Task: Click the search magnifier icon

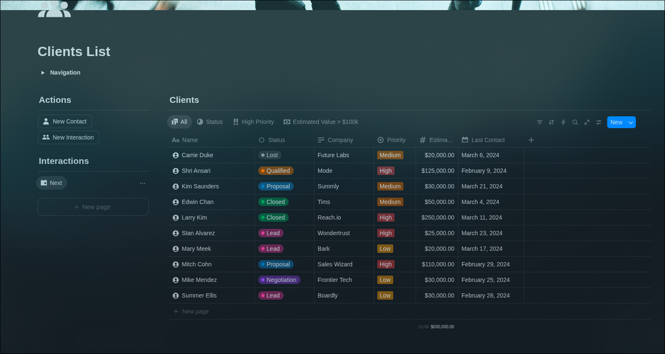Action: (x=575, y=122)
